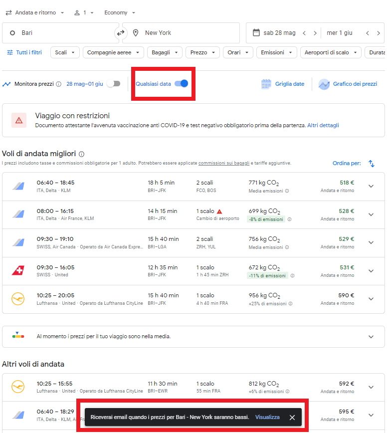Open the Scali filter dropdown

pos(65,52)
